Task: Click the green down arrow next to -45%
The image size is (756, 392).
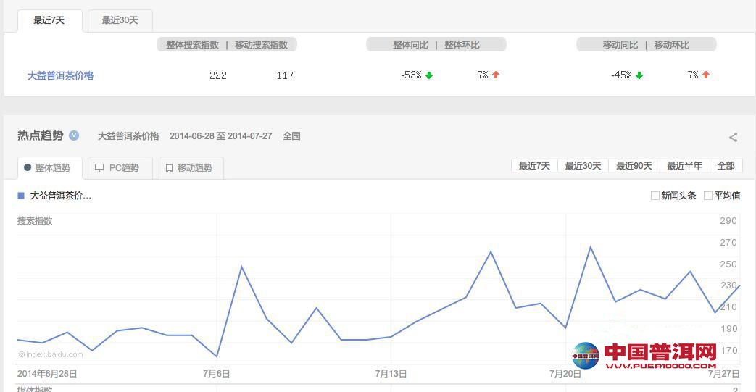Action: coord(639,75)
